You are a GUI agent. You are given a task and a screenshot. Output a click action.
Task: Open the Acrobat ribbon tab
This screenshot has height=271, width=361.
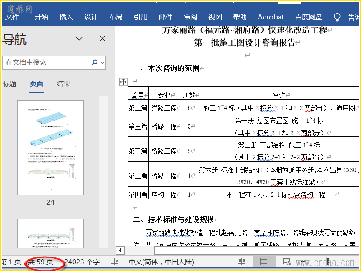coord(271,17)
